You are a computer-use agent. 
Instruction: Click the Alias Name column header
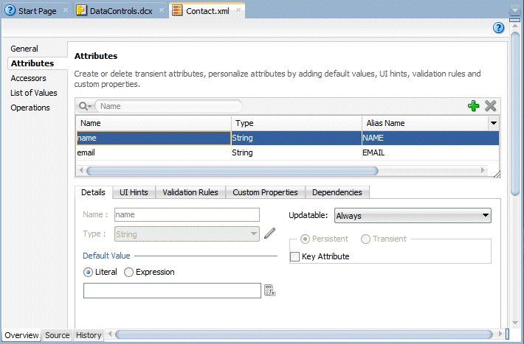[x=425, y=123]
